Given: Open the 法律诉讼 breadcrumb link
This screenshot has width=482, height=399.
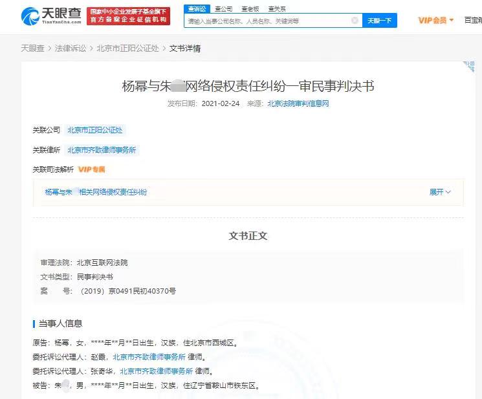Looking at the screenshot, I should (71, 49).
